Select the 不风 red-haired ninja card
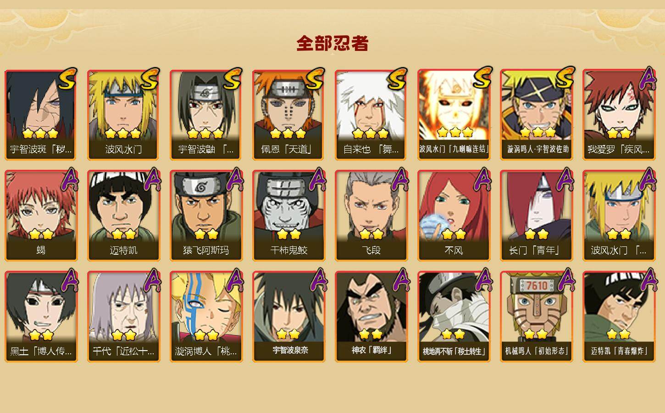The image size is (665, 413). [x=454, y=216]
